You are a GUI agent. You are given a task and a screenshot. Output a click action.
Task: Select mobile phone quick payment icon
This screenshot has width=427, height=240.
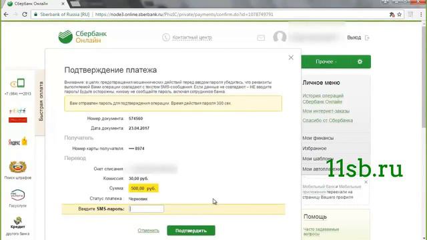(x=18, y=83)
